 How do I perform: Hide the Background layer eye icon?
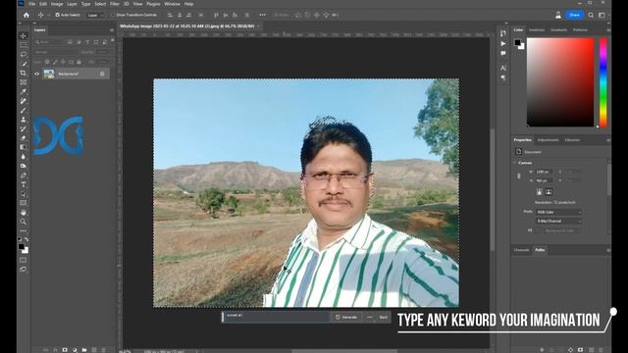click(x=37, y=74)
